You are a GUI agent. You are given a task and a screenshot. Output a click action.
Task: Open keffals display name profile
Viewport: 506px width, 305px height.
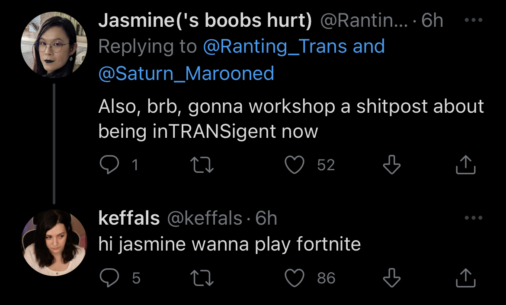click(129, 218)
